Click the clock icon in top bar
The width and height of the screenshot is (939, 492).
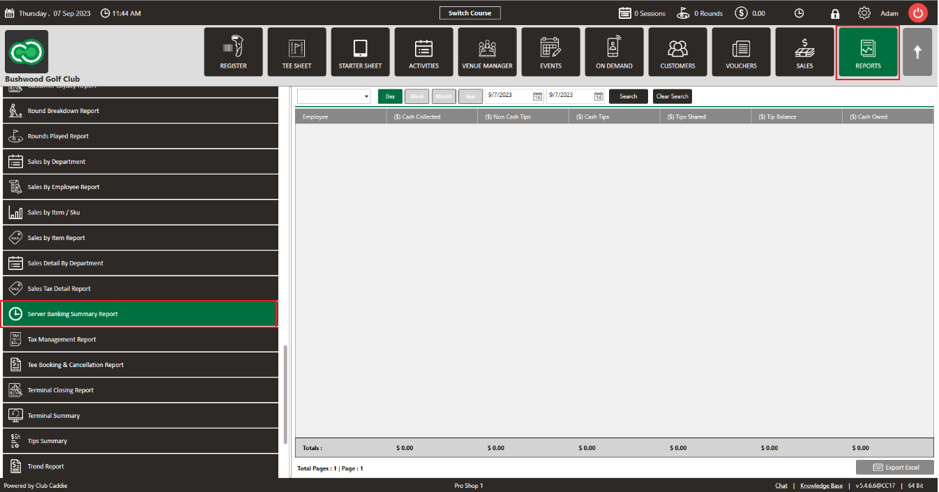click(x=799, y=13)
